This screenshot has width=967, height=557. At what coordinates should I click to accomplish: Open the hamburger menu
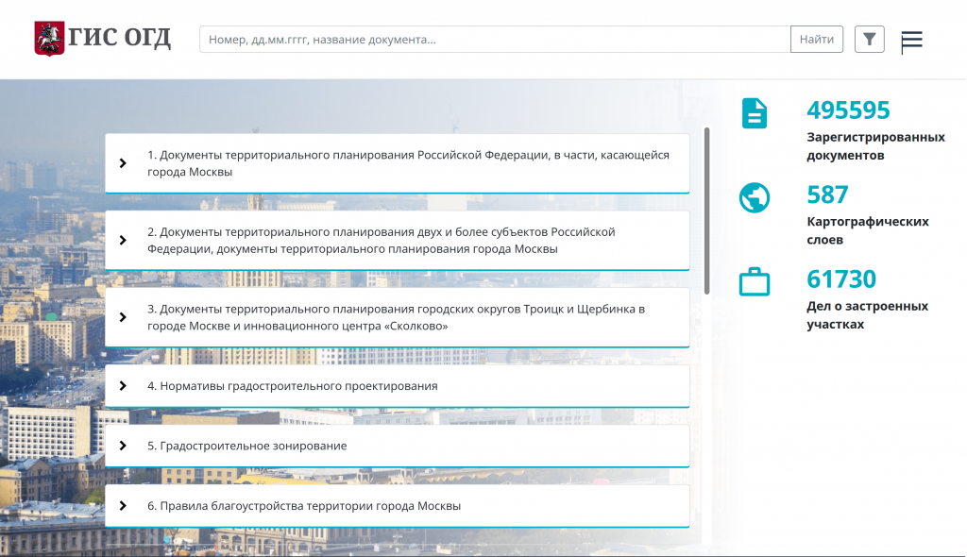(x=911, y=40)
